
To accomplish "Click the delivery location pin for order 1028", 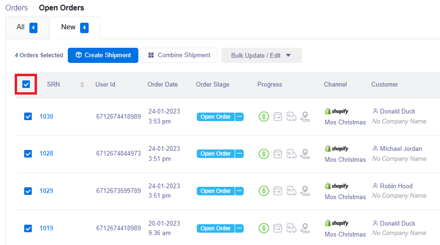I will [305, 153].
